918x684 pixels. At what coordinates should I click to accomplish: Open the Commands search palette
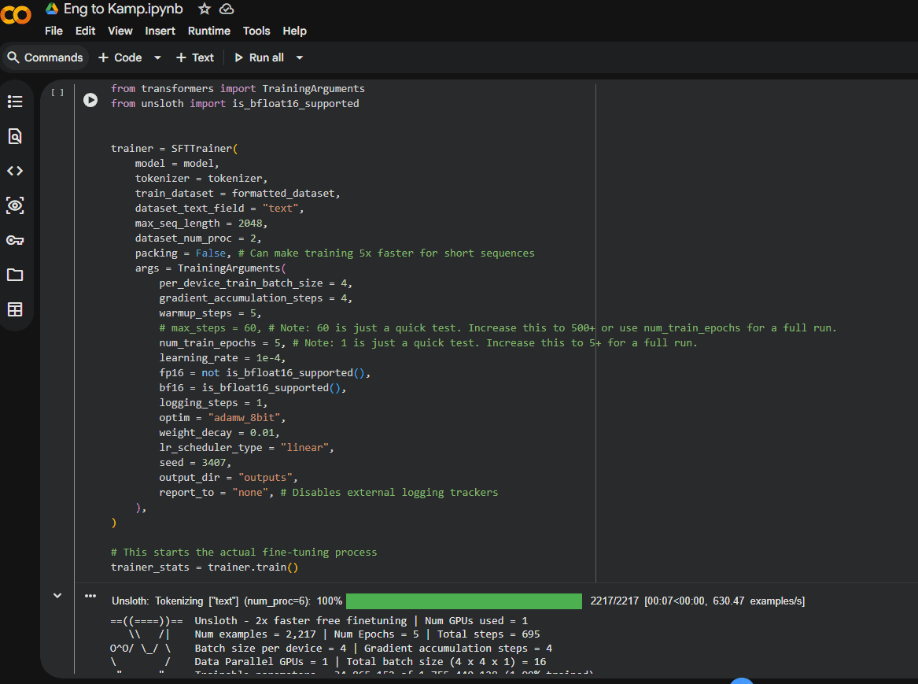pyautogui.click(x=45, y=57)
